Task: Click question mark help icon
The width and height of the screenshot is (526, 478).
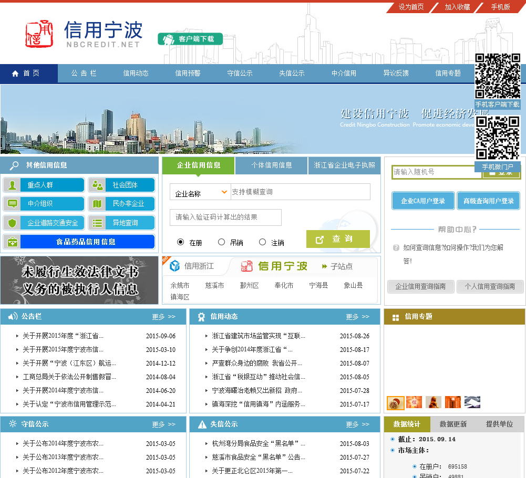Action: point(396,248)
